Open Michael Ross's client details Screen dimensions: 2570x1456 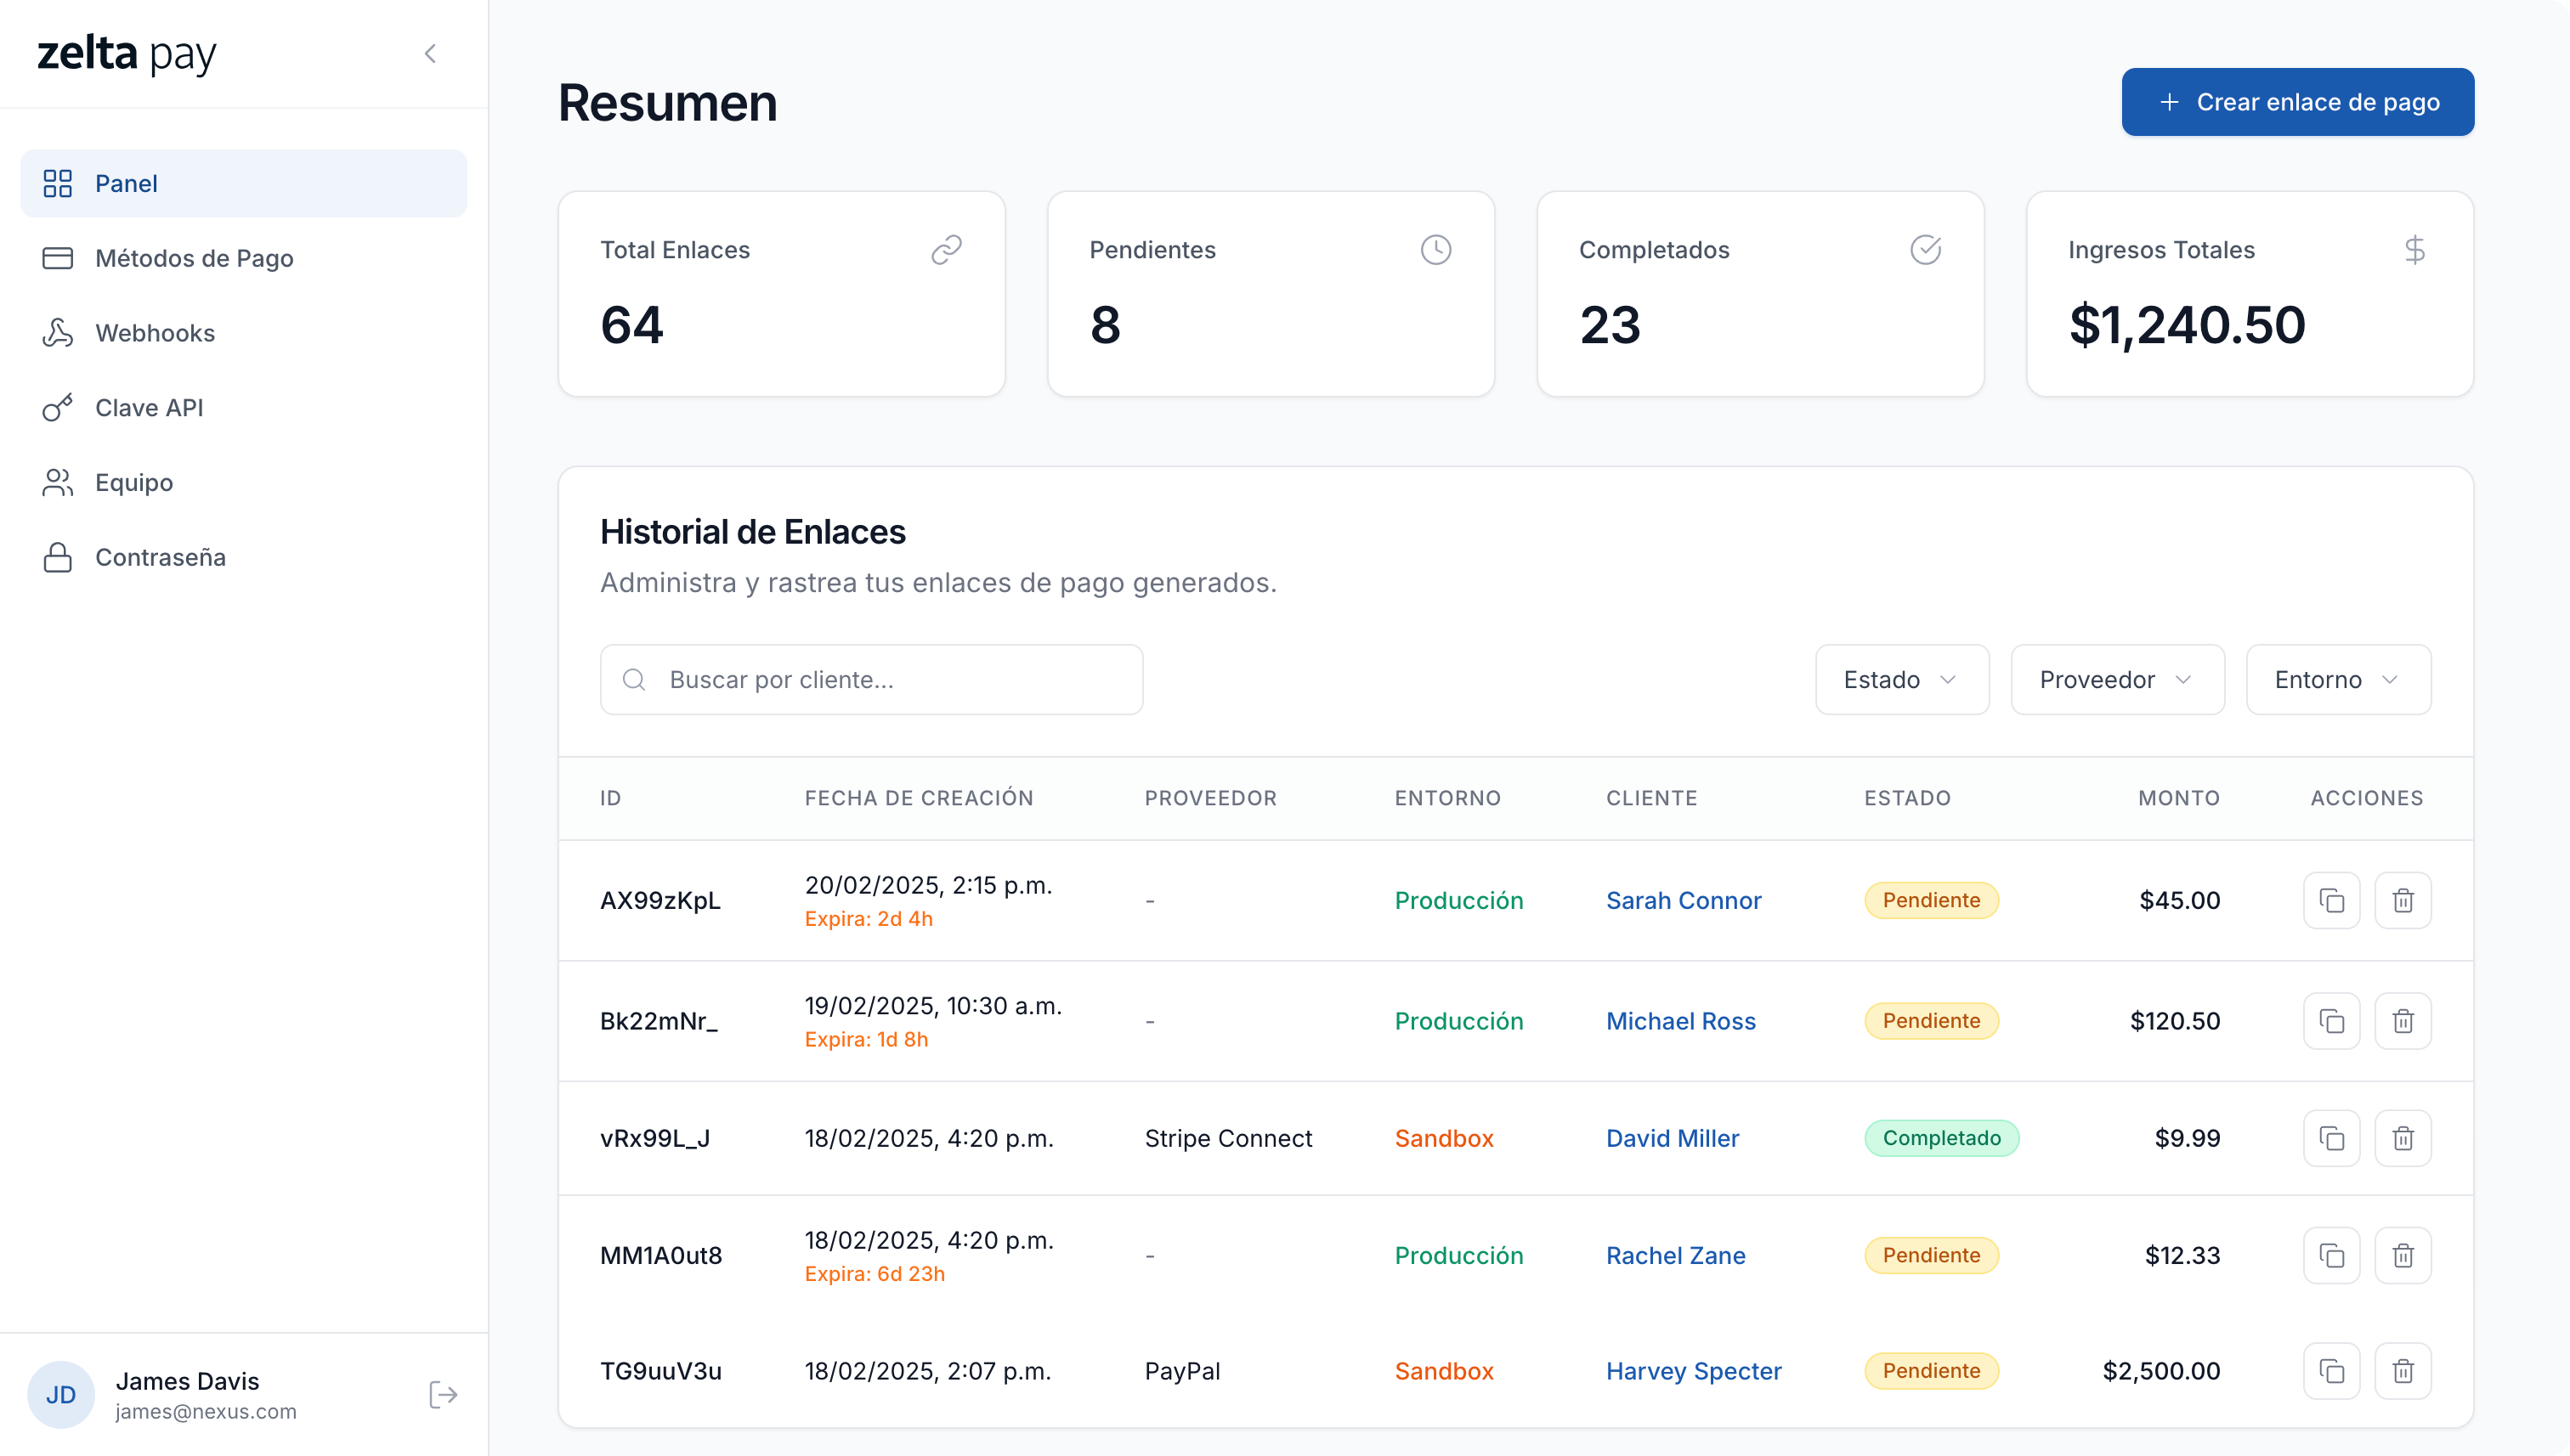[1681, 1021]
